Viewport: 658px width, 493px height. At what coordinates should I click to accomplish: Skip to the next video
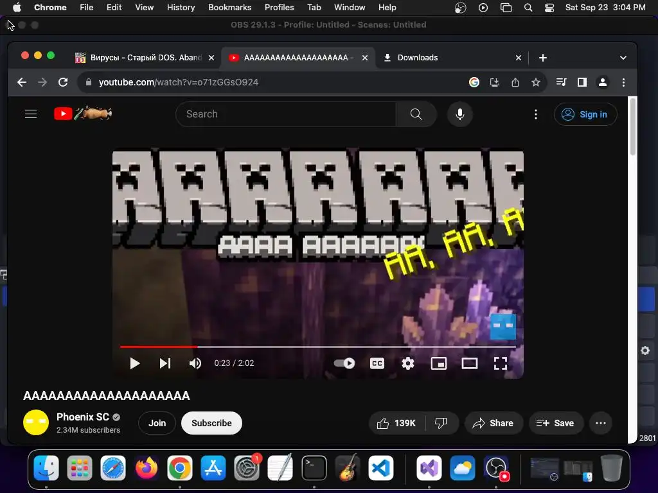[x=165, y=363]
